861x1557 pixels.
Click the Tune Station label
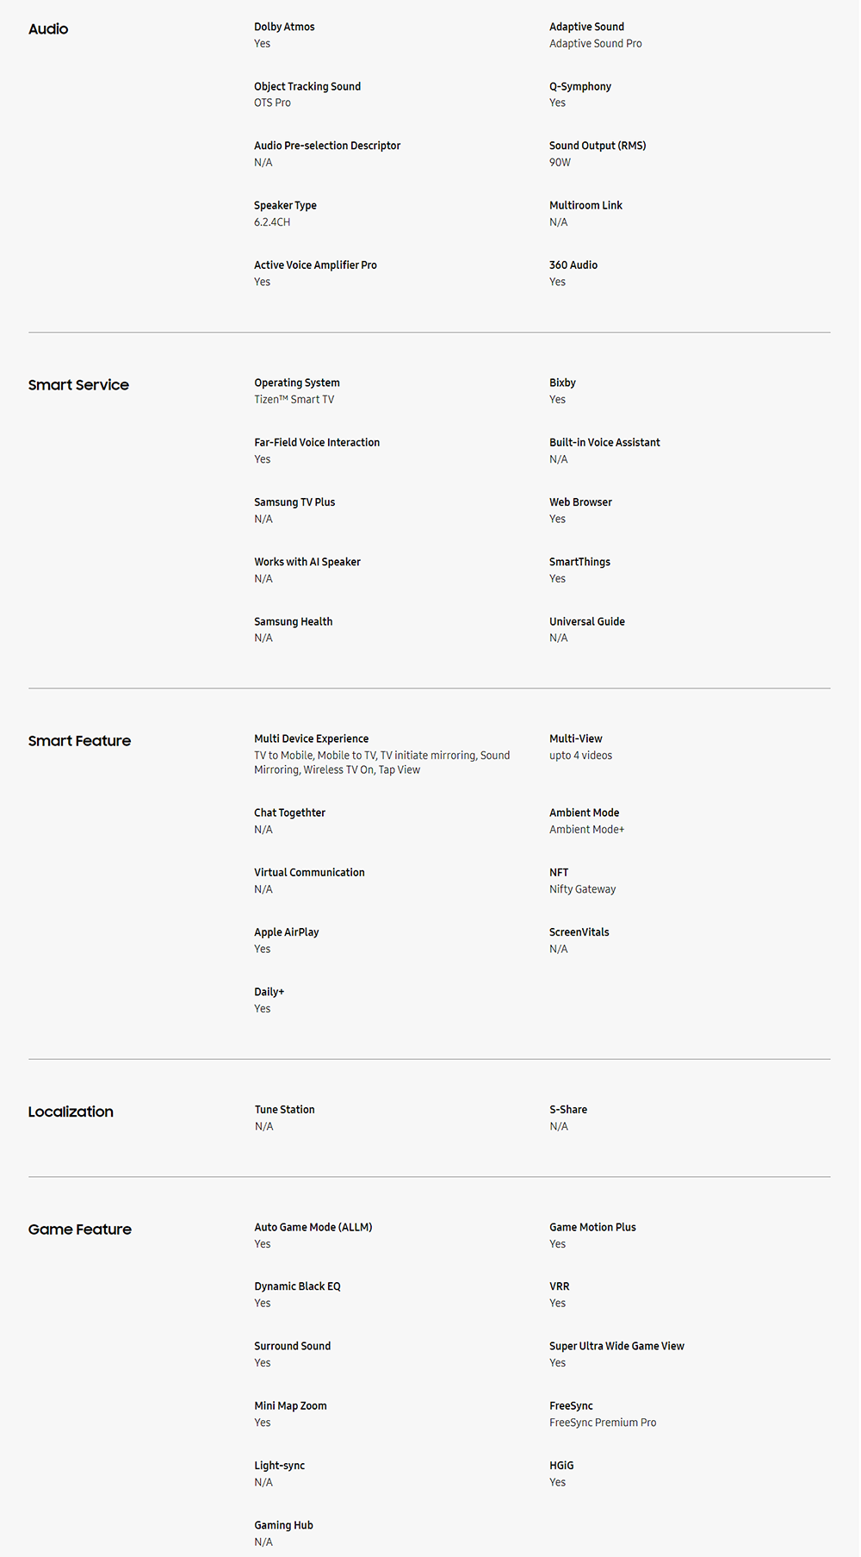click(285, 1110)
